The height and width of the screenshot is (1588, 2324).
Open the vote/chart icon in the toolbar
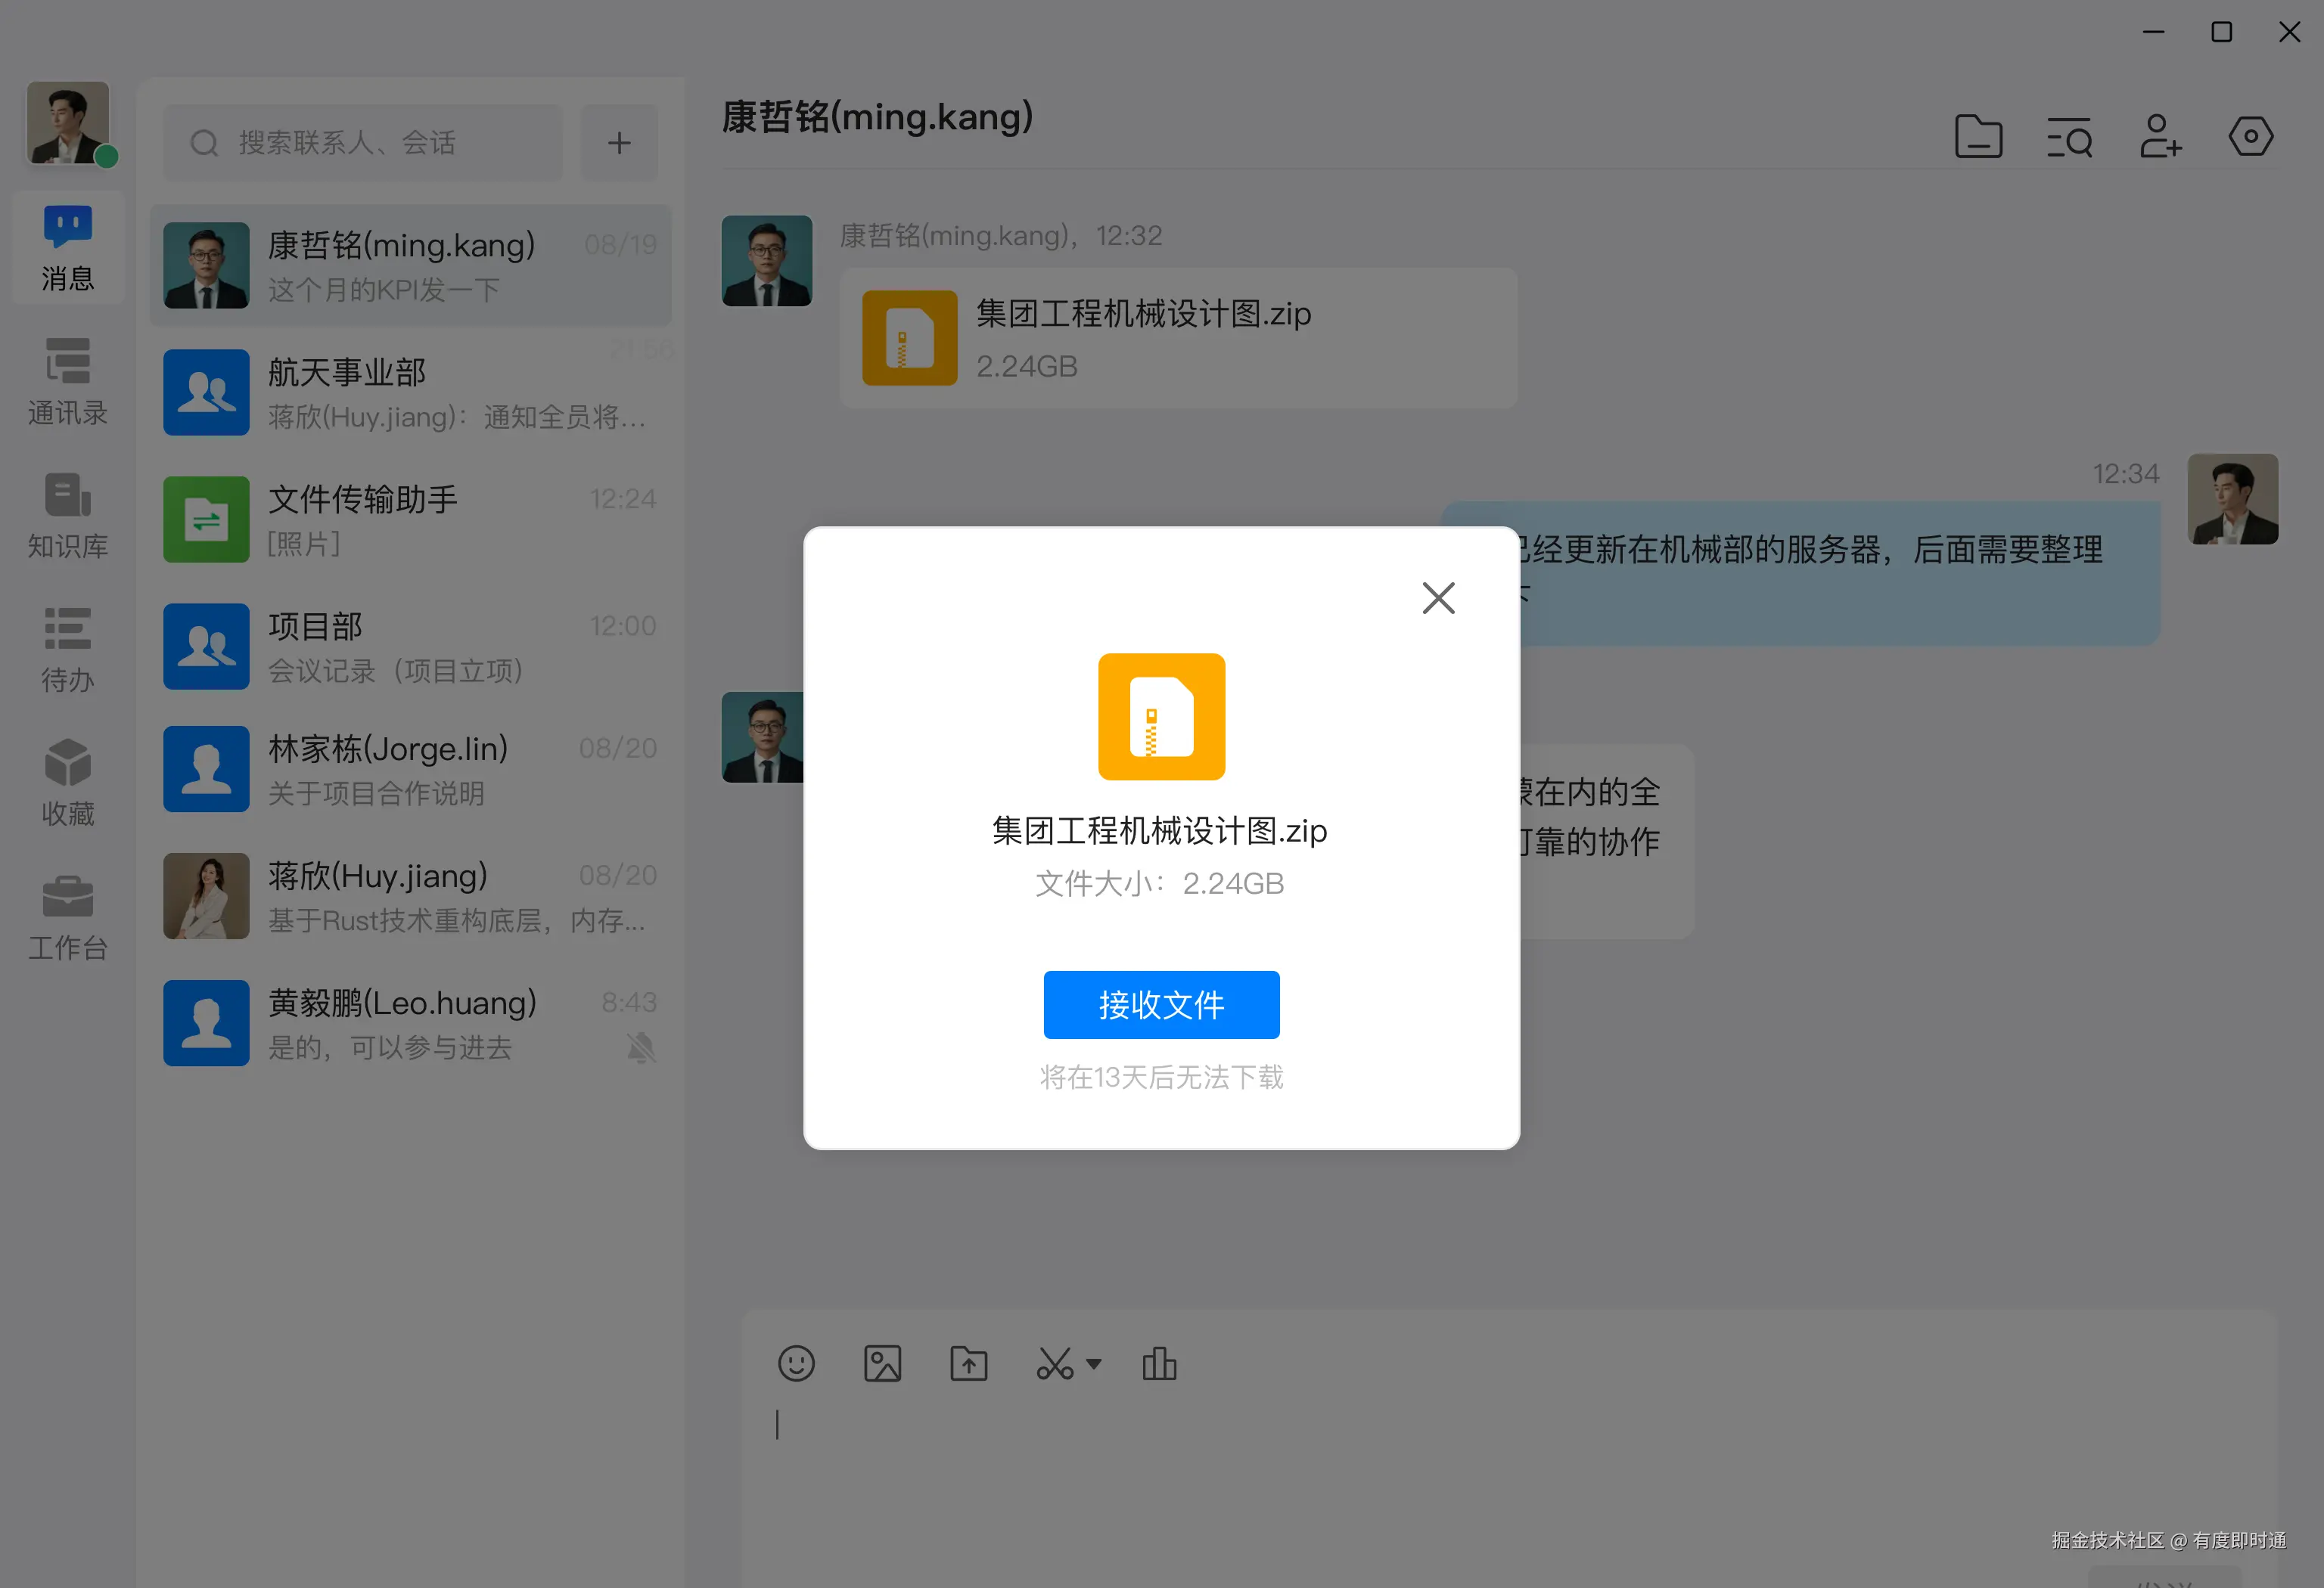pos(1159,1363)
